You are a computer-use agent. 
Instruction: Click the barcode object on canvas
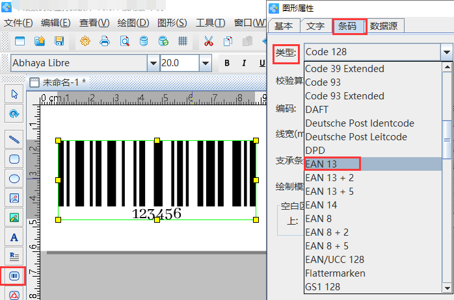(157, 180)
